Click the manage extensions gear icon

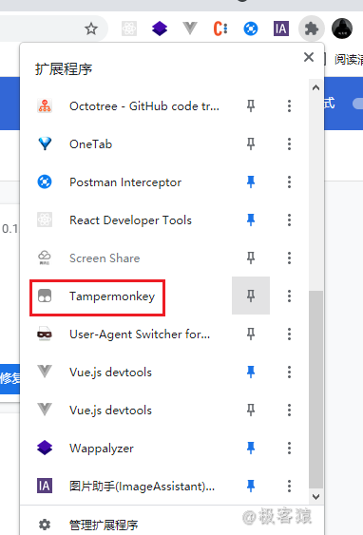pos(45,525)
